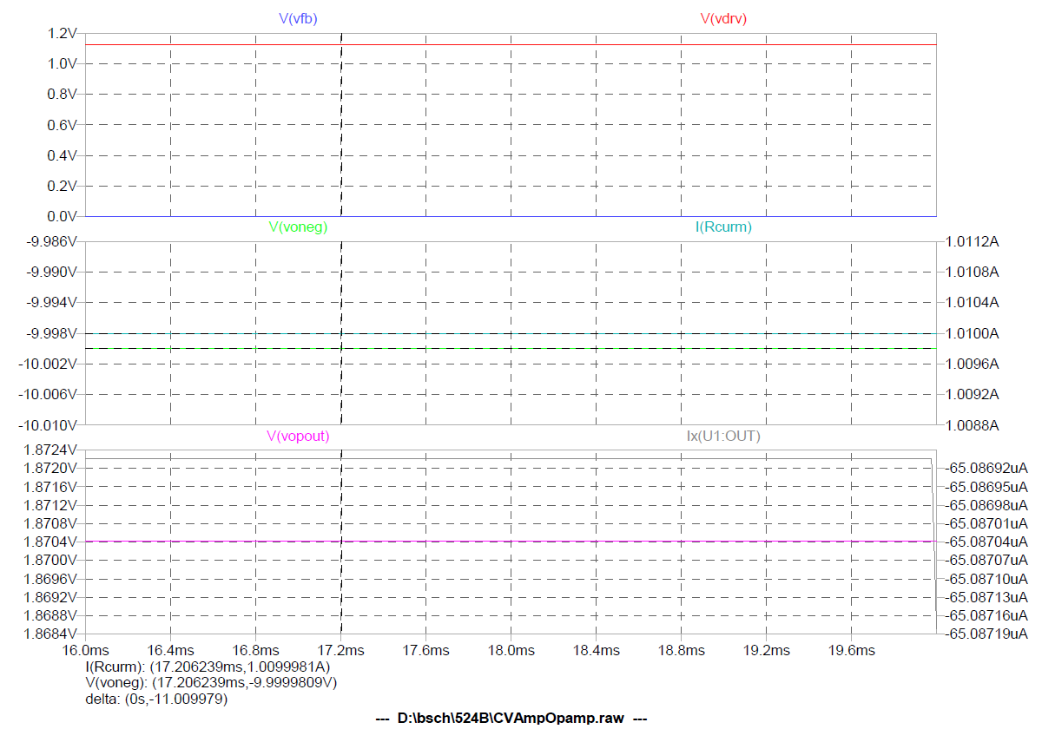Screen dimensions: 1042x729
Task: Click the 16.8ms time axis label
Action: coord(255,650)
